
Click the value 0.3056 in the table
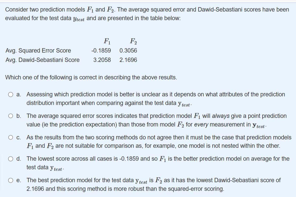[129, 51]
